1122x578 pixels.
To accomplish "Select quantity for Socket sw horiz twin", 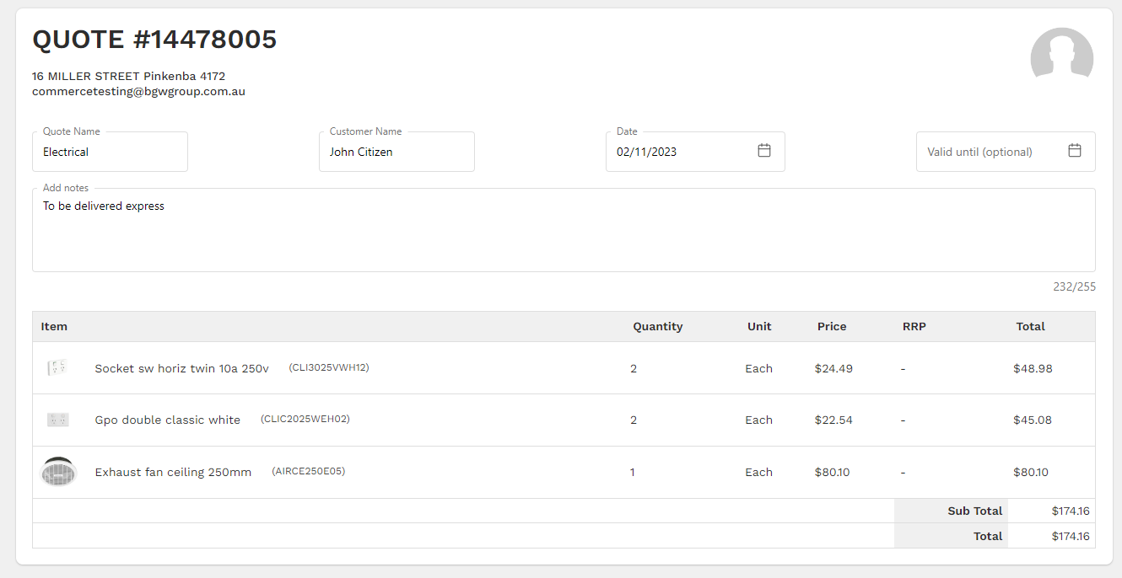I will pyautogui.click(x=634, y=368).
